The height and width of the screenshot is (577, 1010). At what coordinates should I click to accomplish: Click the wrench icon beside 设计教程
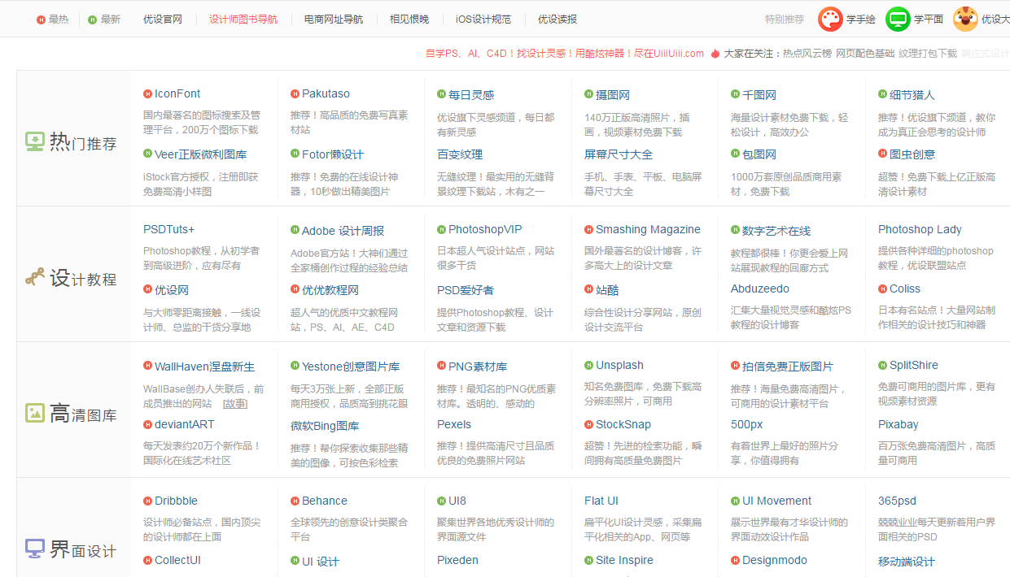[35, 278]
